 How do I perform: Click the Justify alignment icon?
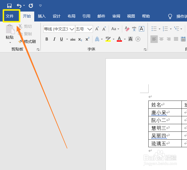176,39
